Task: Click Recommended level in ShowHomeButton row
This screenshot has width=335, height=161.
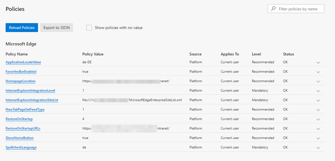Action: pos(263,138)
